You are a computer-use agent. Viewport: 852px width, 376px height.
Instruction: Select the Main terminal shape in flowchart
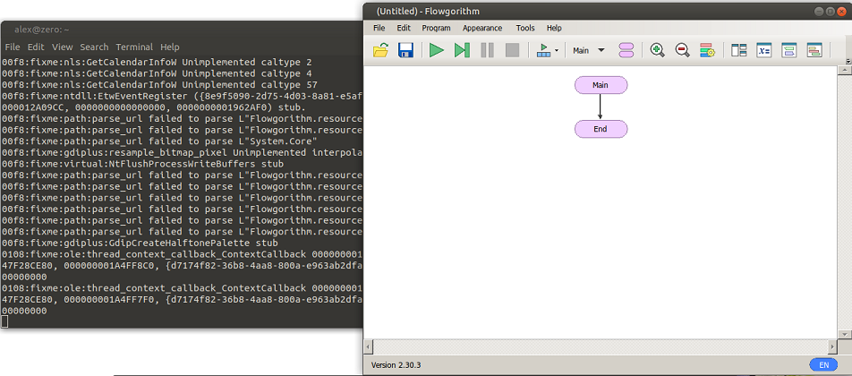601,85
